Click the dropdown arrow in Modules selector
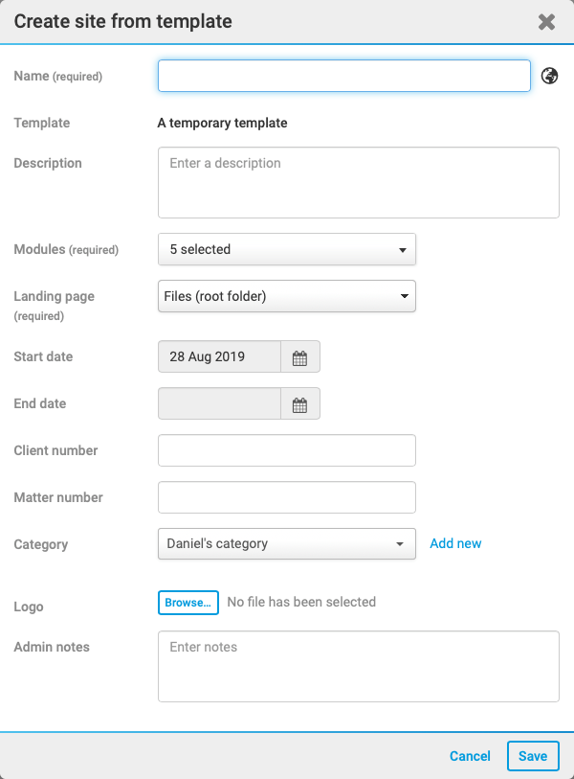Screen dimensions: 574x779 point(403,250)
